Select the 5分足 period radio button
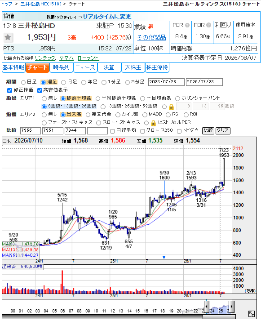The width and height of the screenshot is (261, 321). 128,82
